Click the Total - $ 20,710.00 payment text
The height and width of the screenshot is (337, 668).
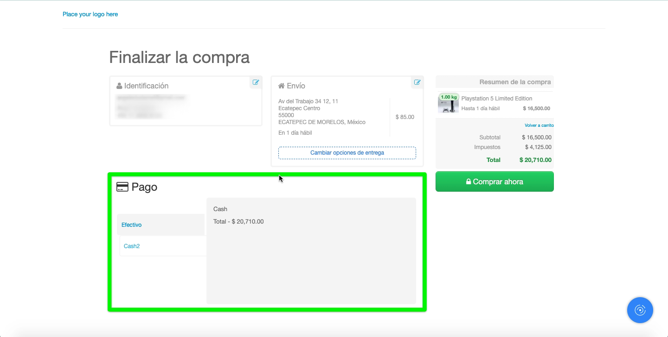pyautogui.click(x=238, y=222)
